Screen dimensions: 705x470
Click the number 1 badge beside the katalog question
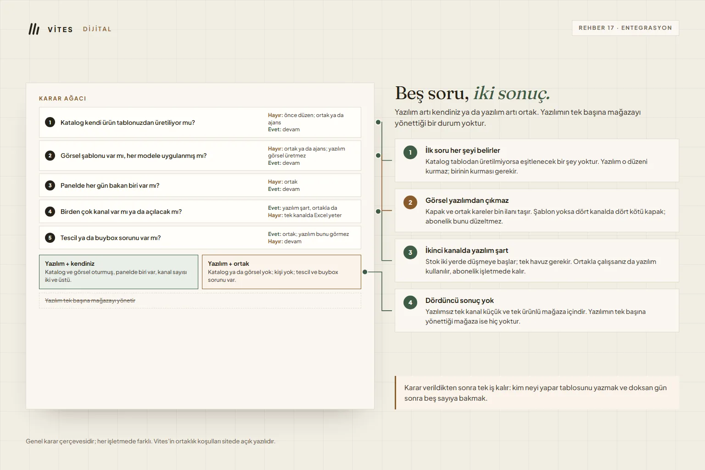[x=50, y=123]
